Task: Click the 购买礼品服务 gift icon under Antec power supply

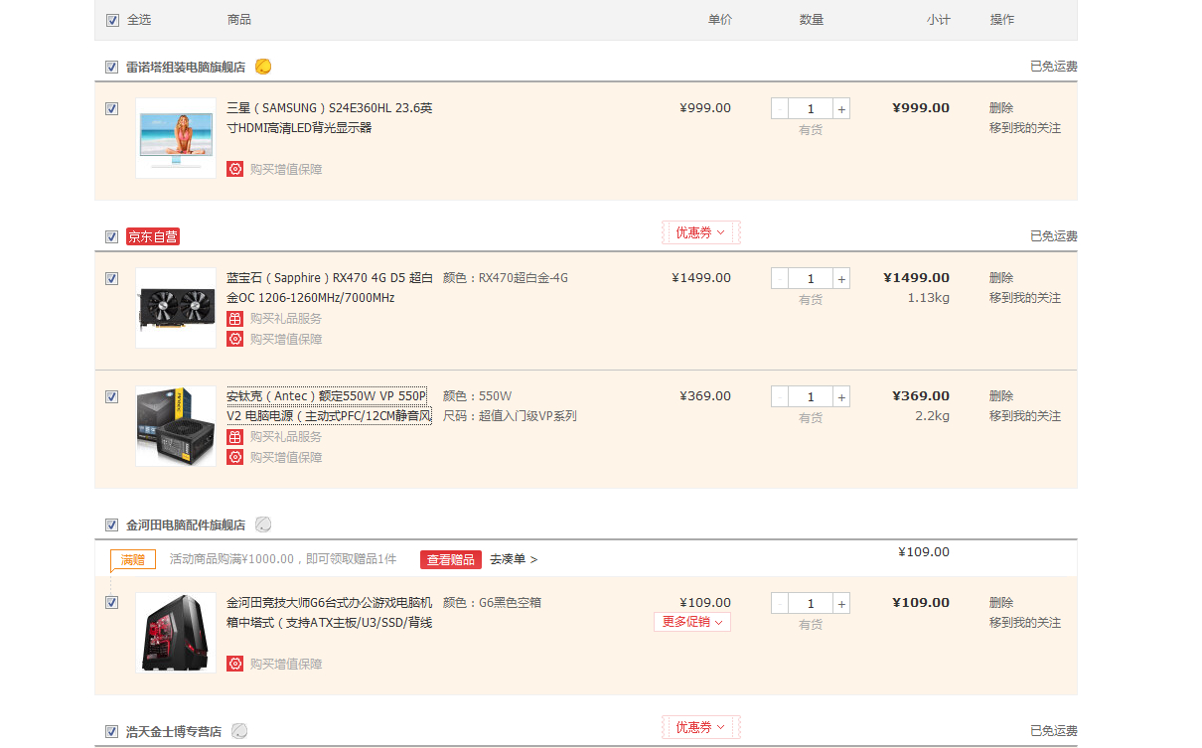Action: coord(234,437)
